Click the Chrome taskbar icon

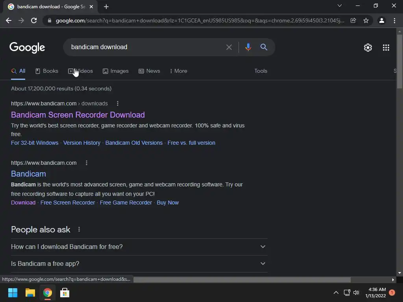[47, 293]
